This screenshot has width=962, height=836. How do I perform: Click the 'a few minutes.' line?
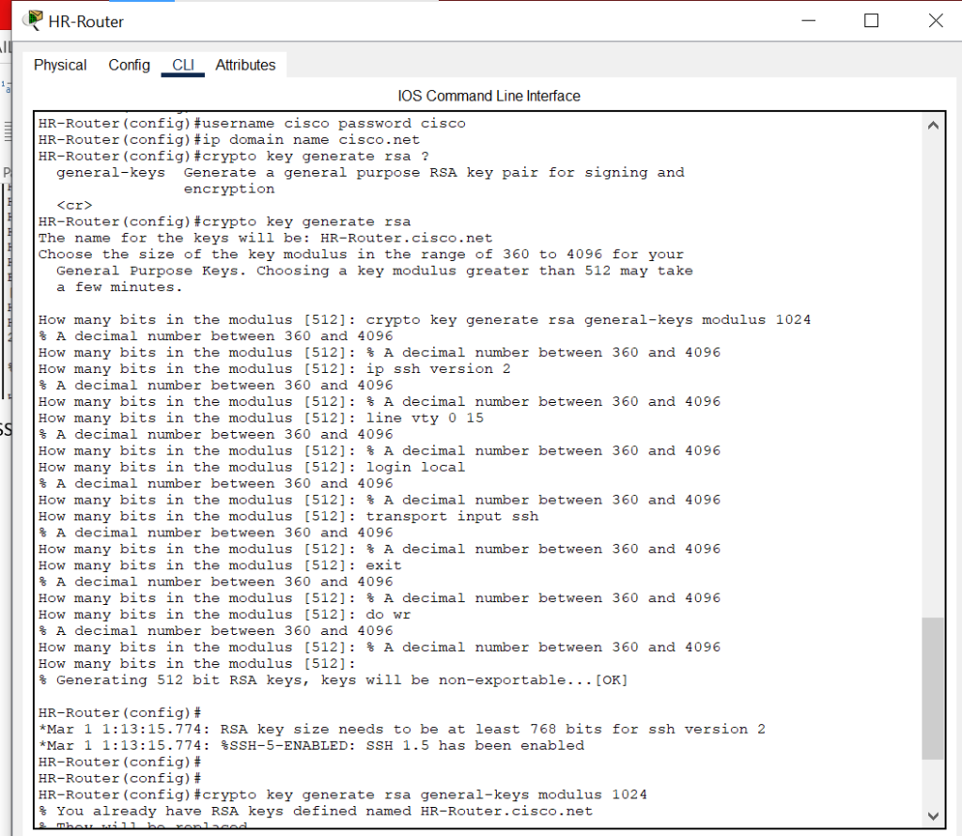pos(119,287)
